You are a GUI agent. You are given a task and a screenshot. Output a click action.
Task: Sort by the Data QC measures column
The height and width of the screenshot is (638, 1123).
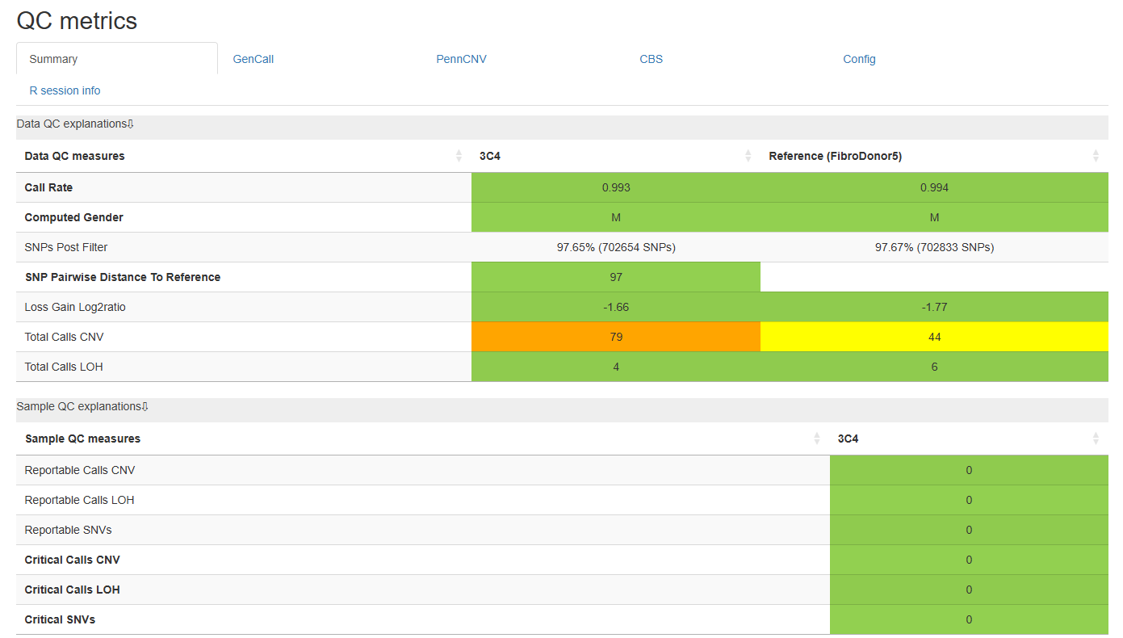243,156
